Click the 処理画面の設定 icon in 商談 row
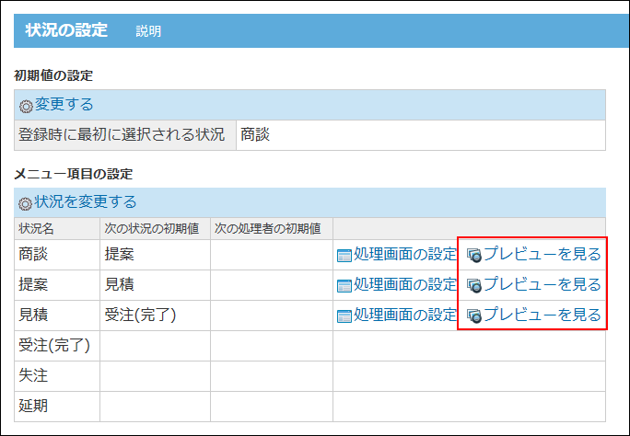630x436 pixels. 344,256
